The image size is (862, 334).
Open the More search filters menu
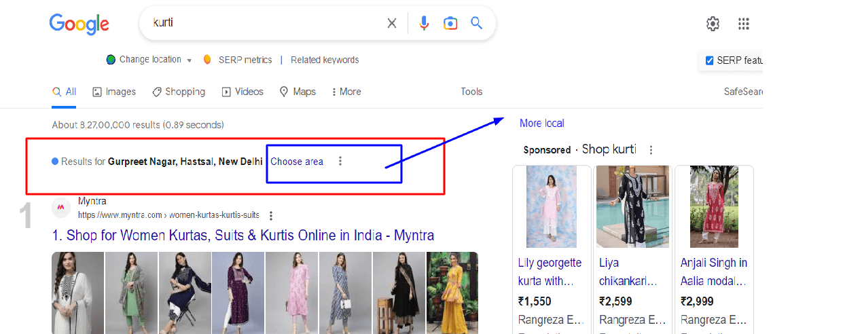(x=346, y=92)
